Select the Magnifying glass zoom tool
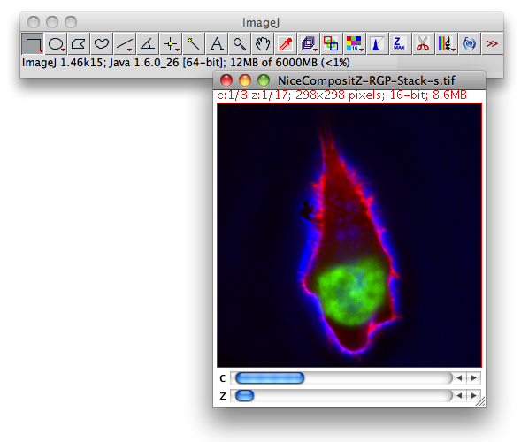The width and height of the screenshot is (521, 442). click(x=240, y=44)
